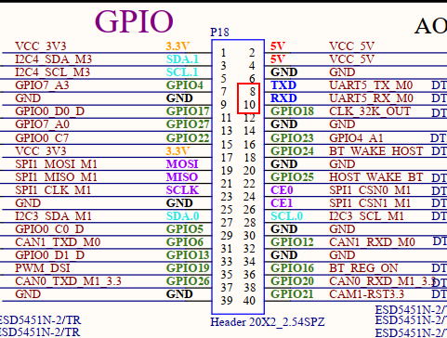Click the I2C4_SDA_M3 net label
Viewport: 447px width, 338px height.
54,59
